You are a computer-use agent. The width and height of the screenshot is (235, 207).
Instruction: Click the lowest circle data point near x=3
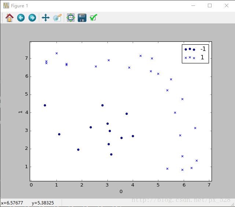pyautogui.click(x=111, y=155)
